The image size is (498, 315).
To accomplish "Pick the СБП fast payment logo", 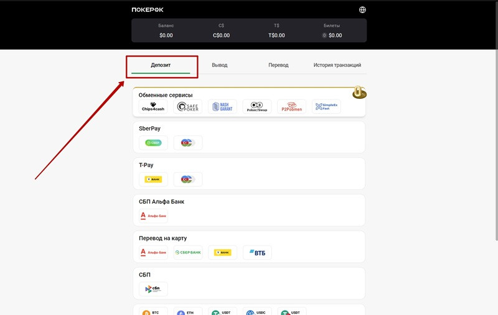I will [153, 289].
